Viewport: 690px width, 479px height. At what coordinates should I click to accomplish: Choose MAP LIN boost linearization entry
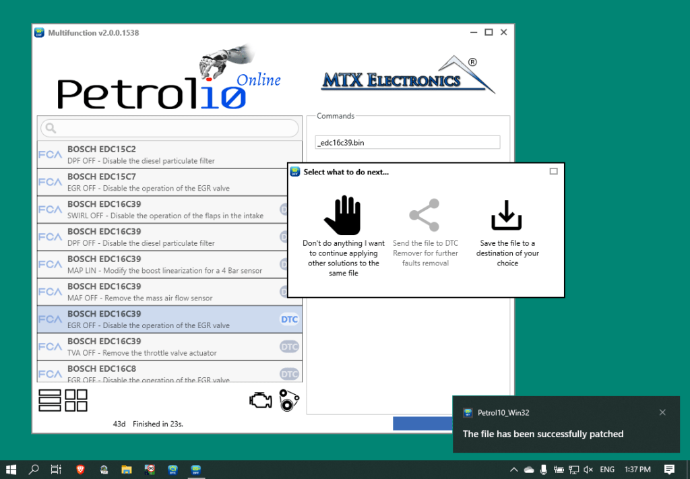click(x=168, y=264)
